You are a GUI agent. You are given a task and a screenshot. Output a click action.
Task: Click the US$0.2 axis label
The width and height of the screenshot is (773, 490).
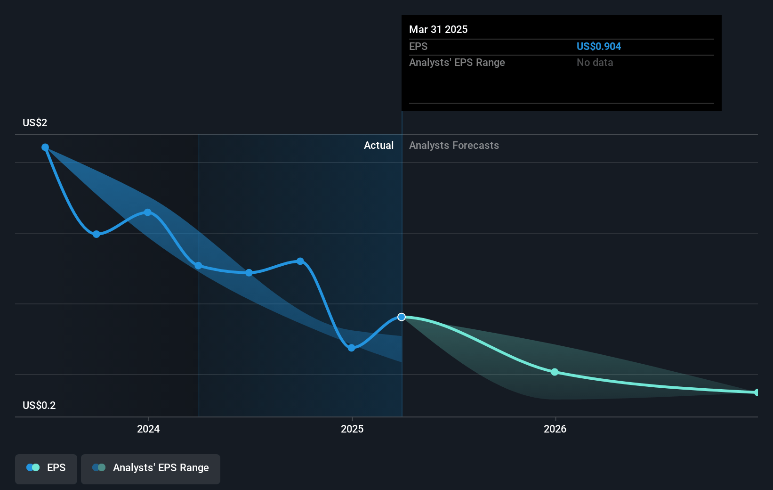(39, 405)
